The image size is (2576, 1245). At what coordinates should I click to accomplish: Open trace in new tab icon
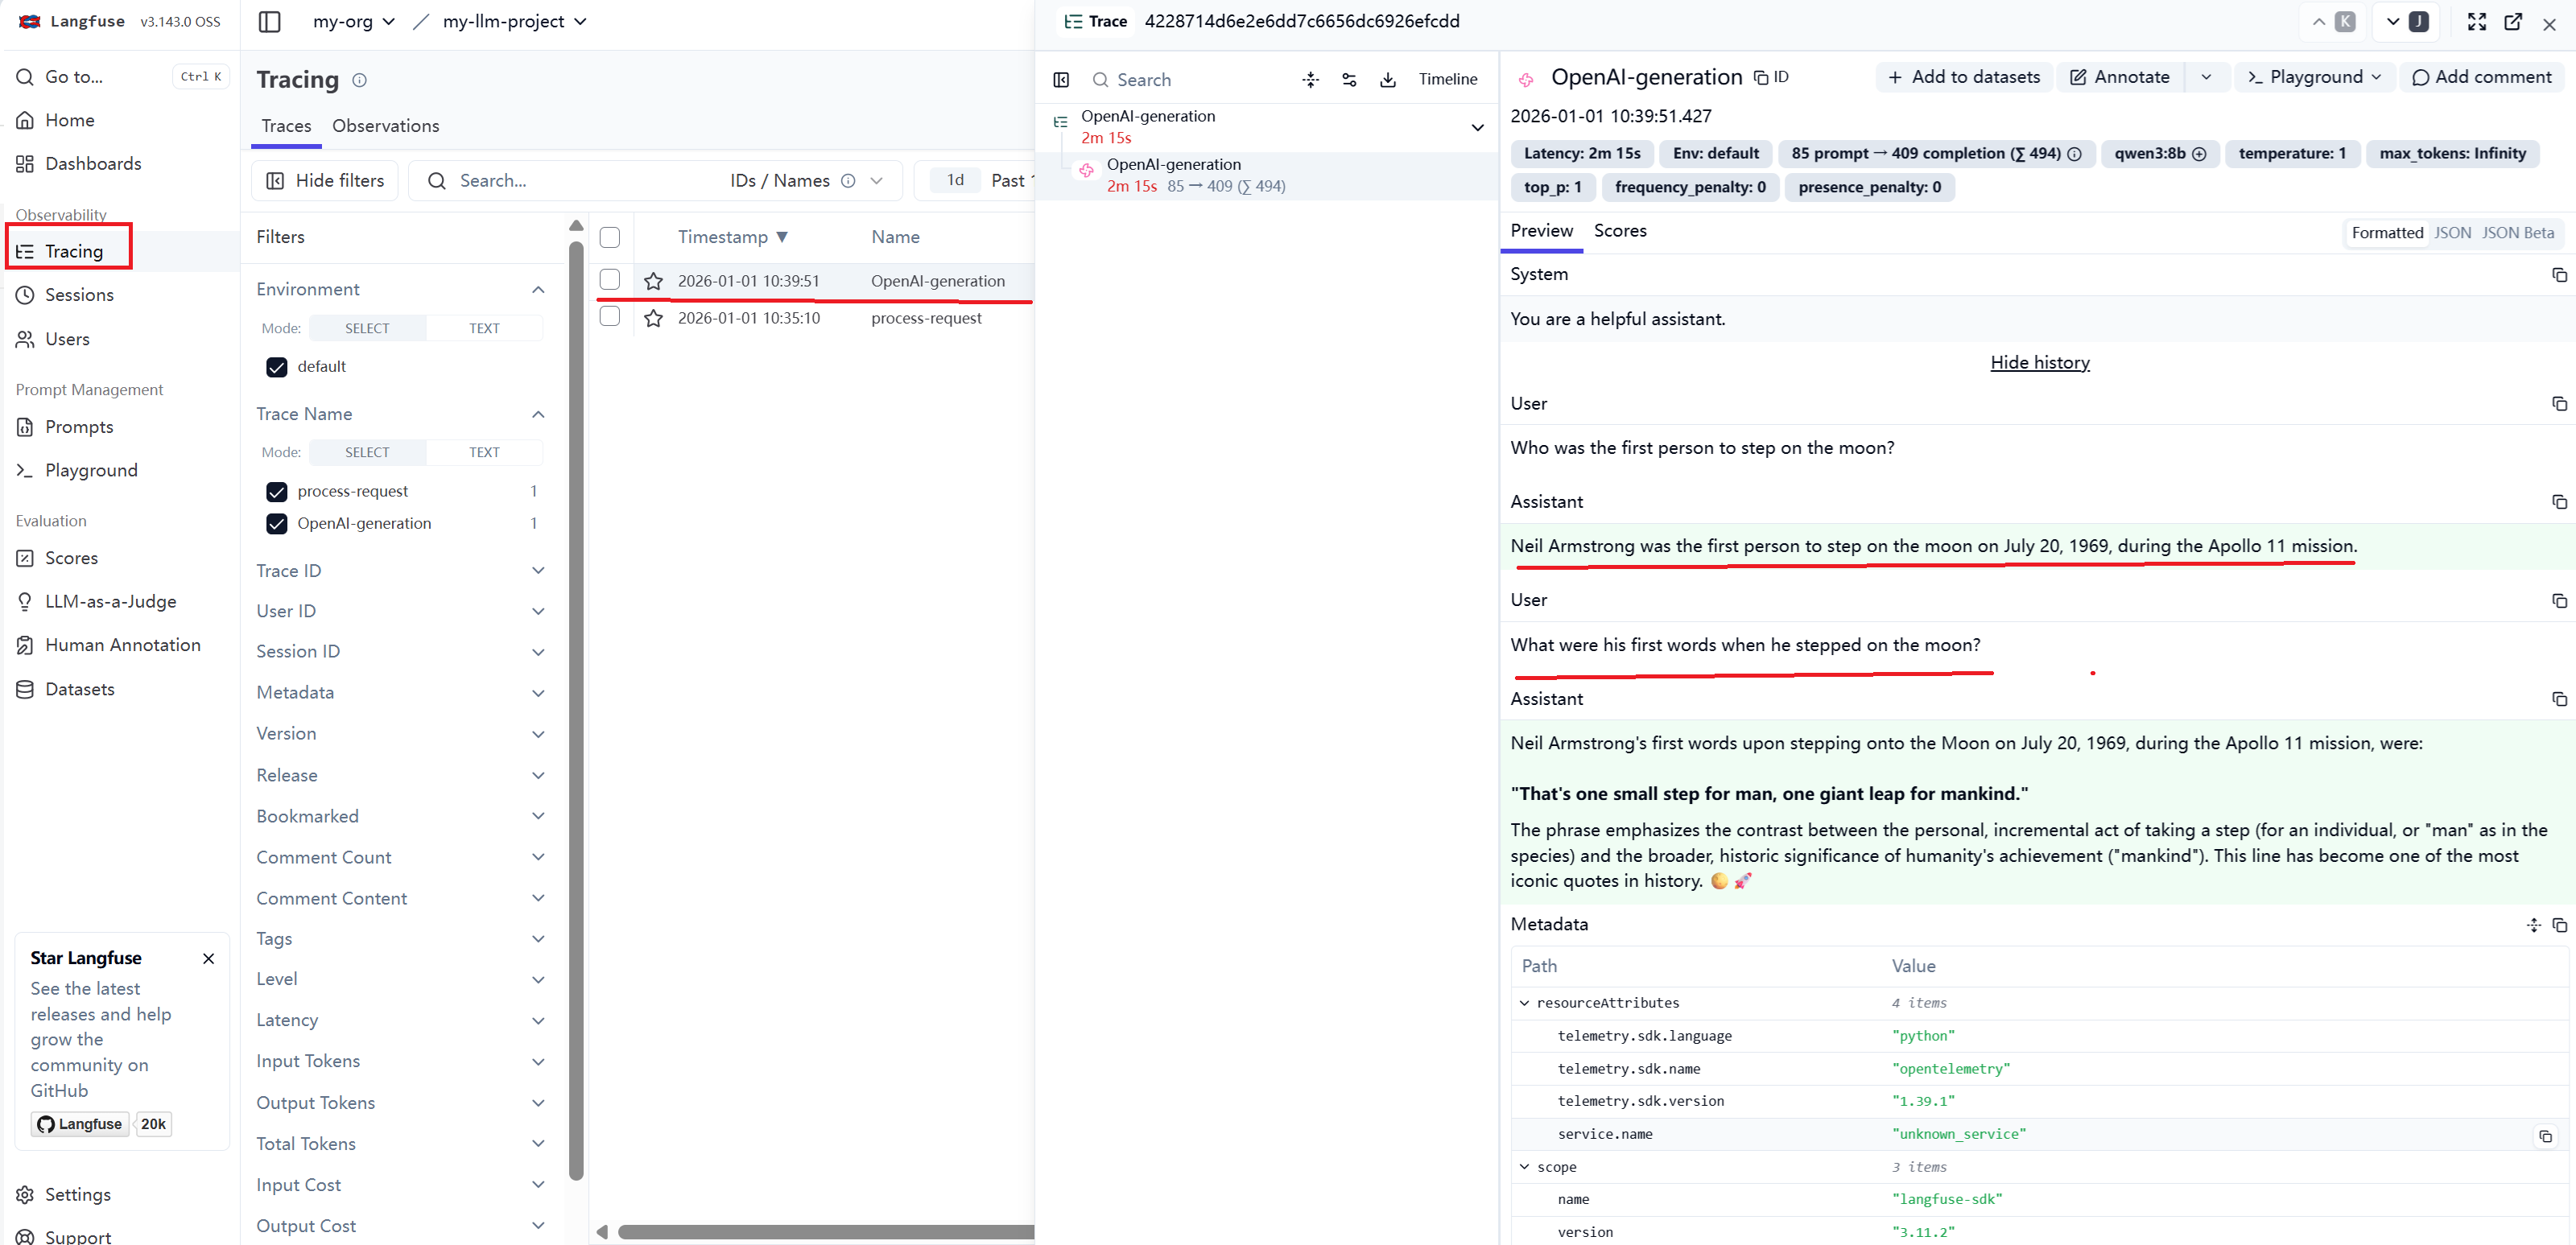(x=2512, y=22)
